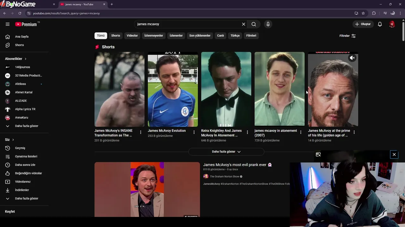The image size is (405, 227).
Task: Open Ahmet Kartal channel
Action: (x=24, y=92)
